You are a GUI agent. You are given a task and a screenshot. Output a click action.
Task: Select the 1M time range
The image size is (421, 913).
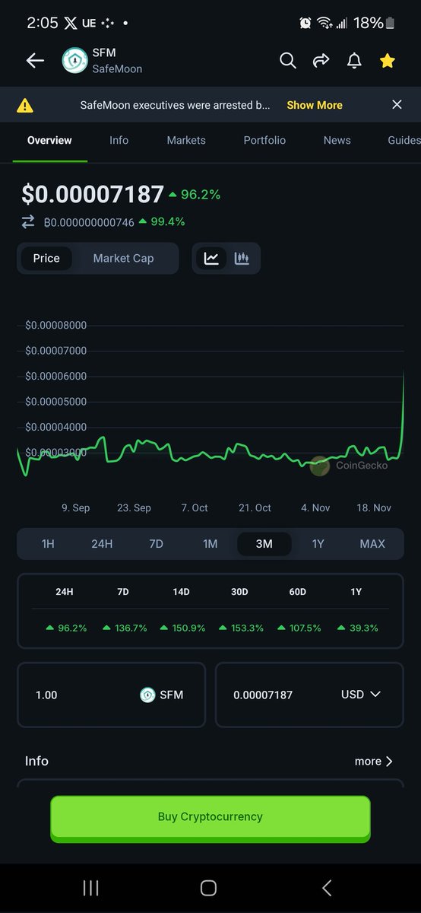(x=210, y=544)
